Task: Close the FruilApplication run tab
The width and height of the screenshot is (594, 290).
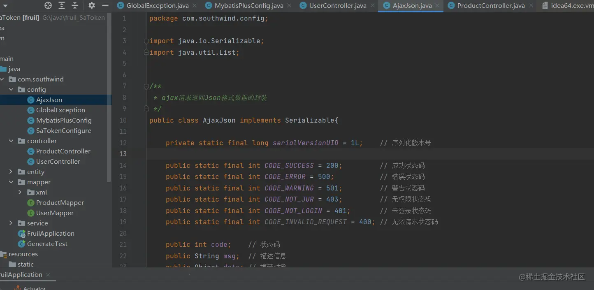Action: pyautogui.click(x=48, y=275)
